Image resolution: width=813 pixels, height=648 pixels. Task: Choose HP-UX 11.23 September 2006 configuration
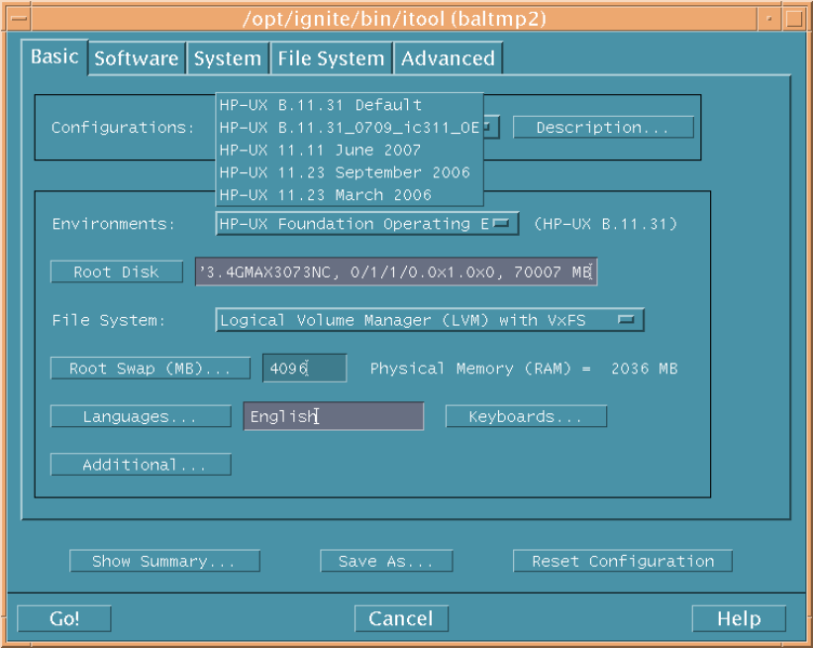point(350,172)
